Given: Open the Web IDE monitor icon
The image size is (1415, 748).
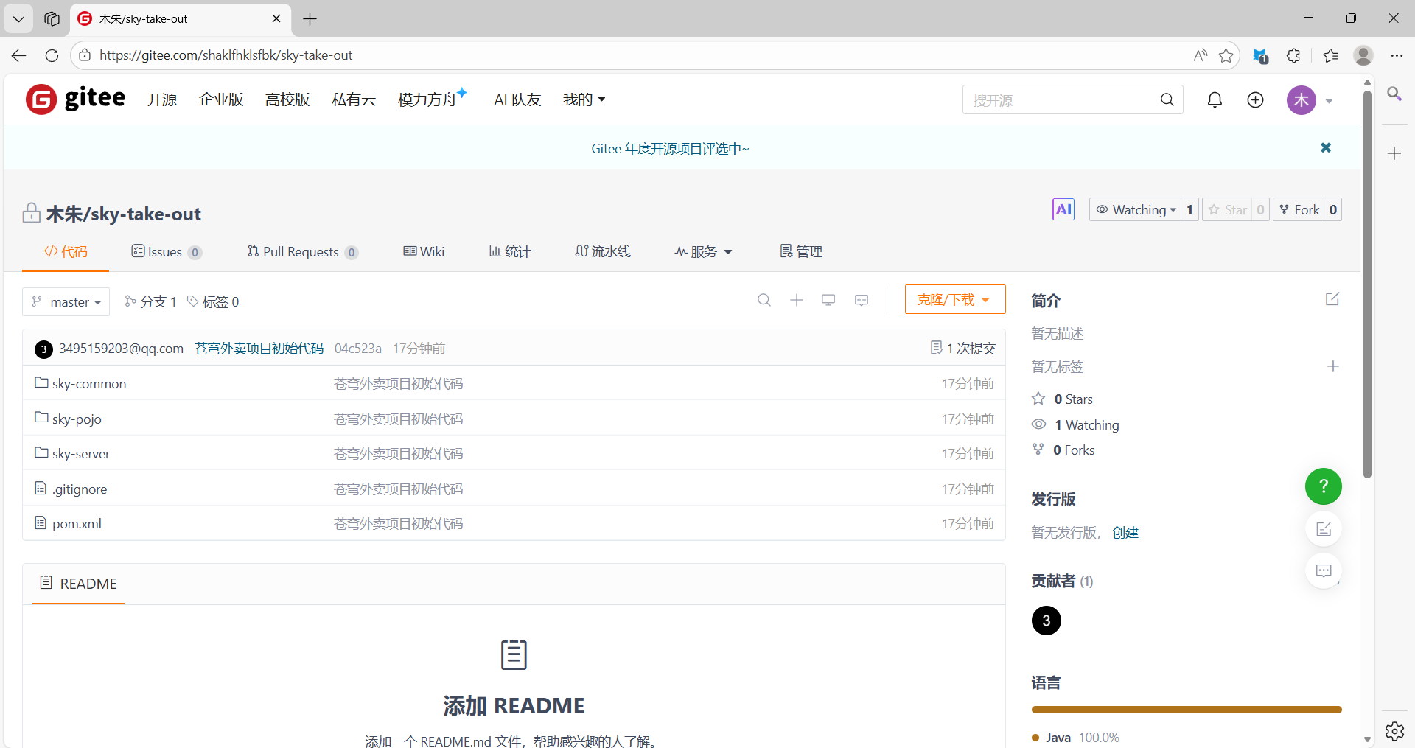Looking at the screenshot, I should click(828, 300).
